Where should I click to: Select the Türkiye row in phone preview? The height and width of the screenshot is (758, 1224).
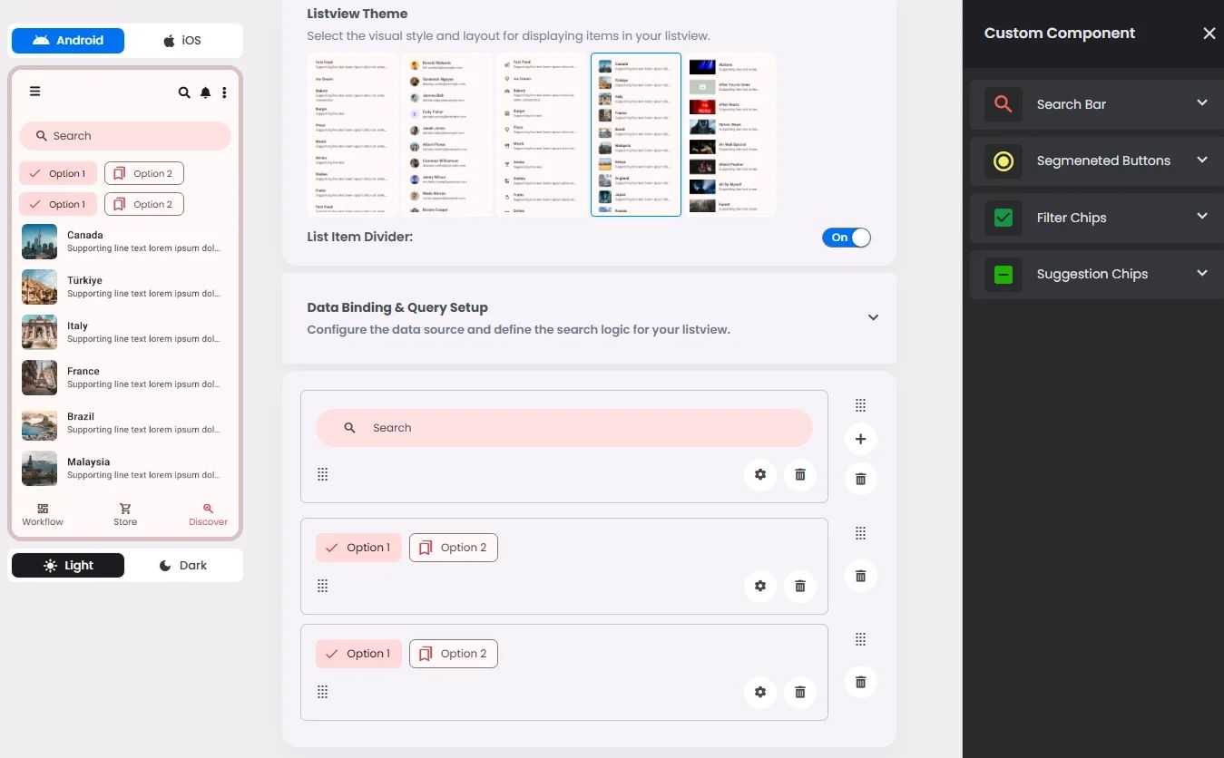point(125,287)
